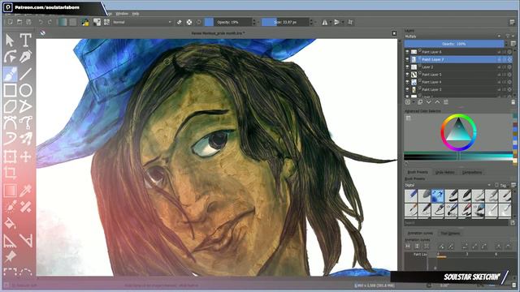Viewport: 520px width, 292px height.
Task: Hide Layer 2 visibility eye
Action: [407, 67]
